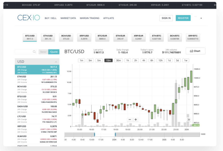Open the Market Data menu
The image size is (223, 151).
tap(68, 18)
